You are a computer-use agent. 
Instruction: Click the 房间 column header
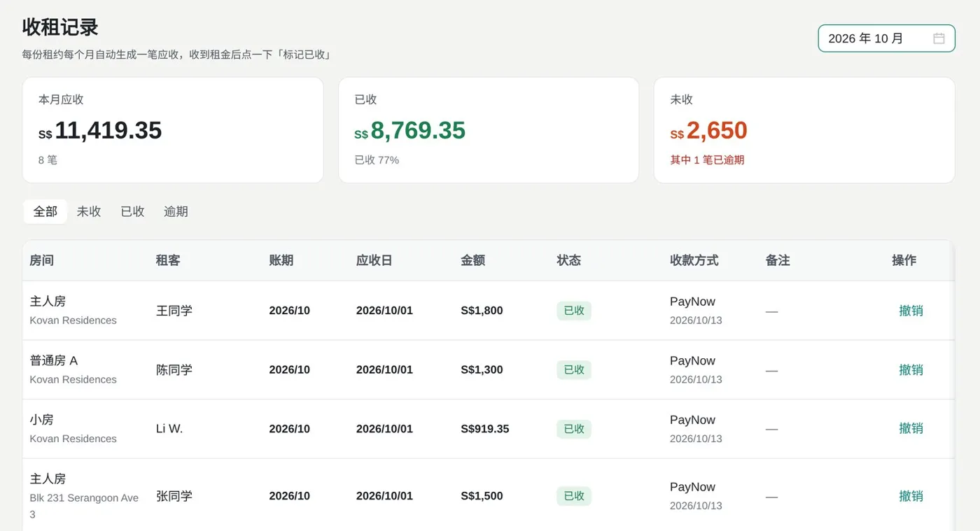pyautogui.click(x=42, y=260)
